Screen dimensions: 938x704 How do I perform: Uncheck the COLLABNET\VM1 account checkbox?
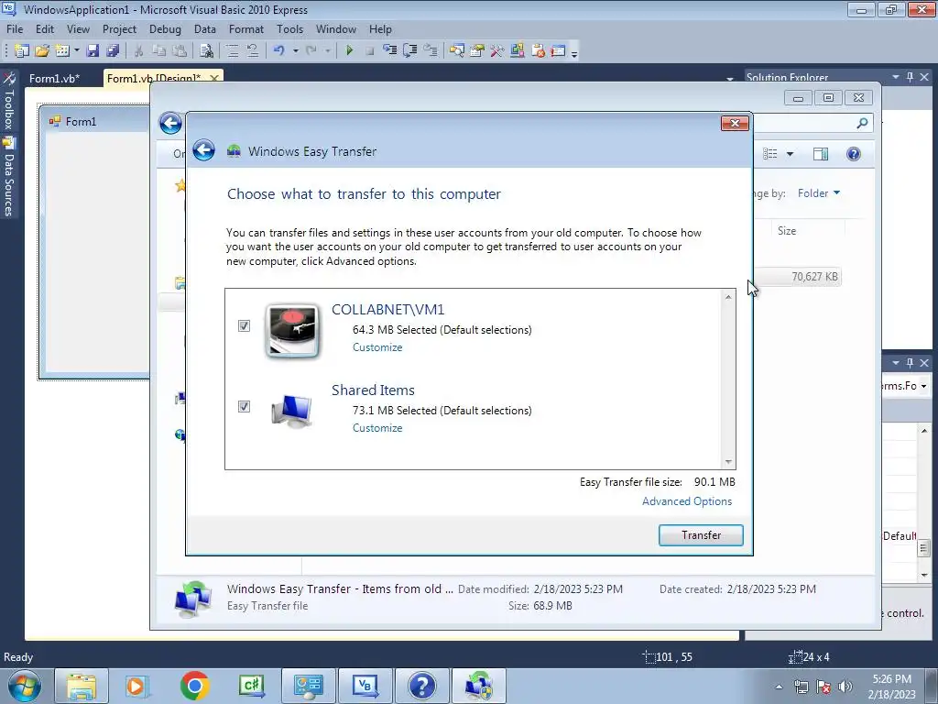[x=244, y=325]
